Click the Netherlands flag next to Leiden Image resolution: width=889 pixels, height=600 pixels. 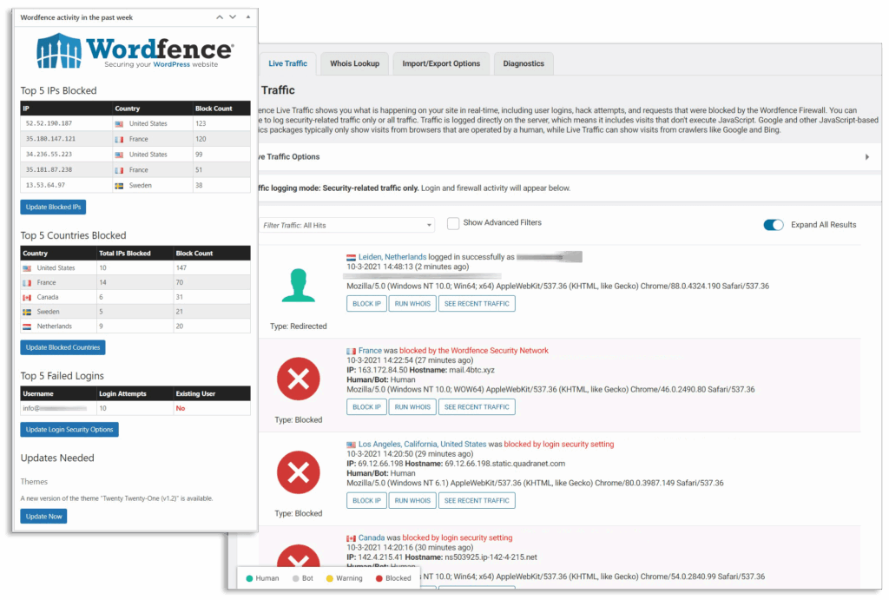tap(351, 257)
